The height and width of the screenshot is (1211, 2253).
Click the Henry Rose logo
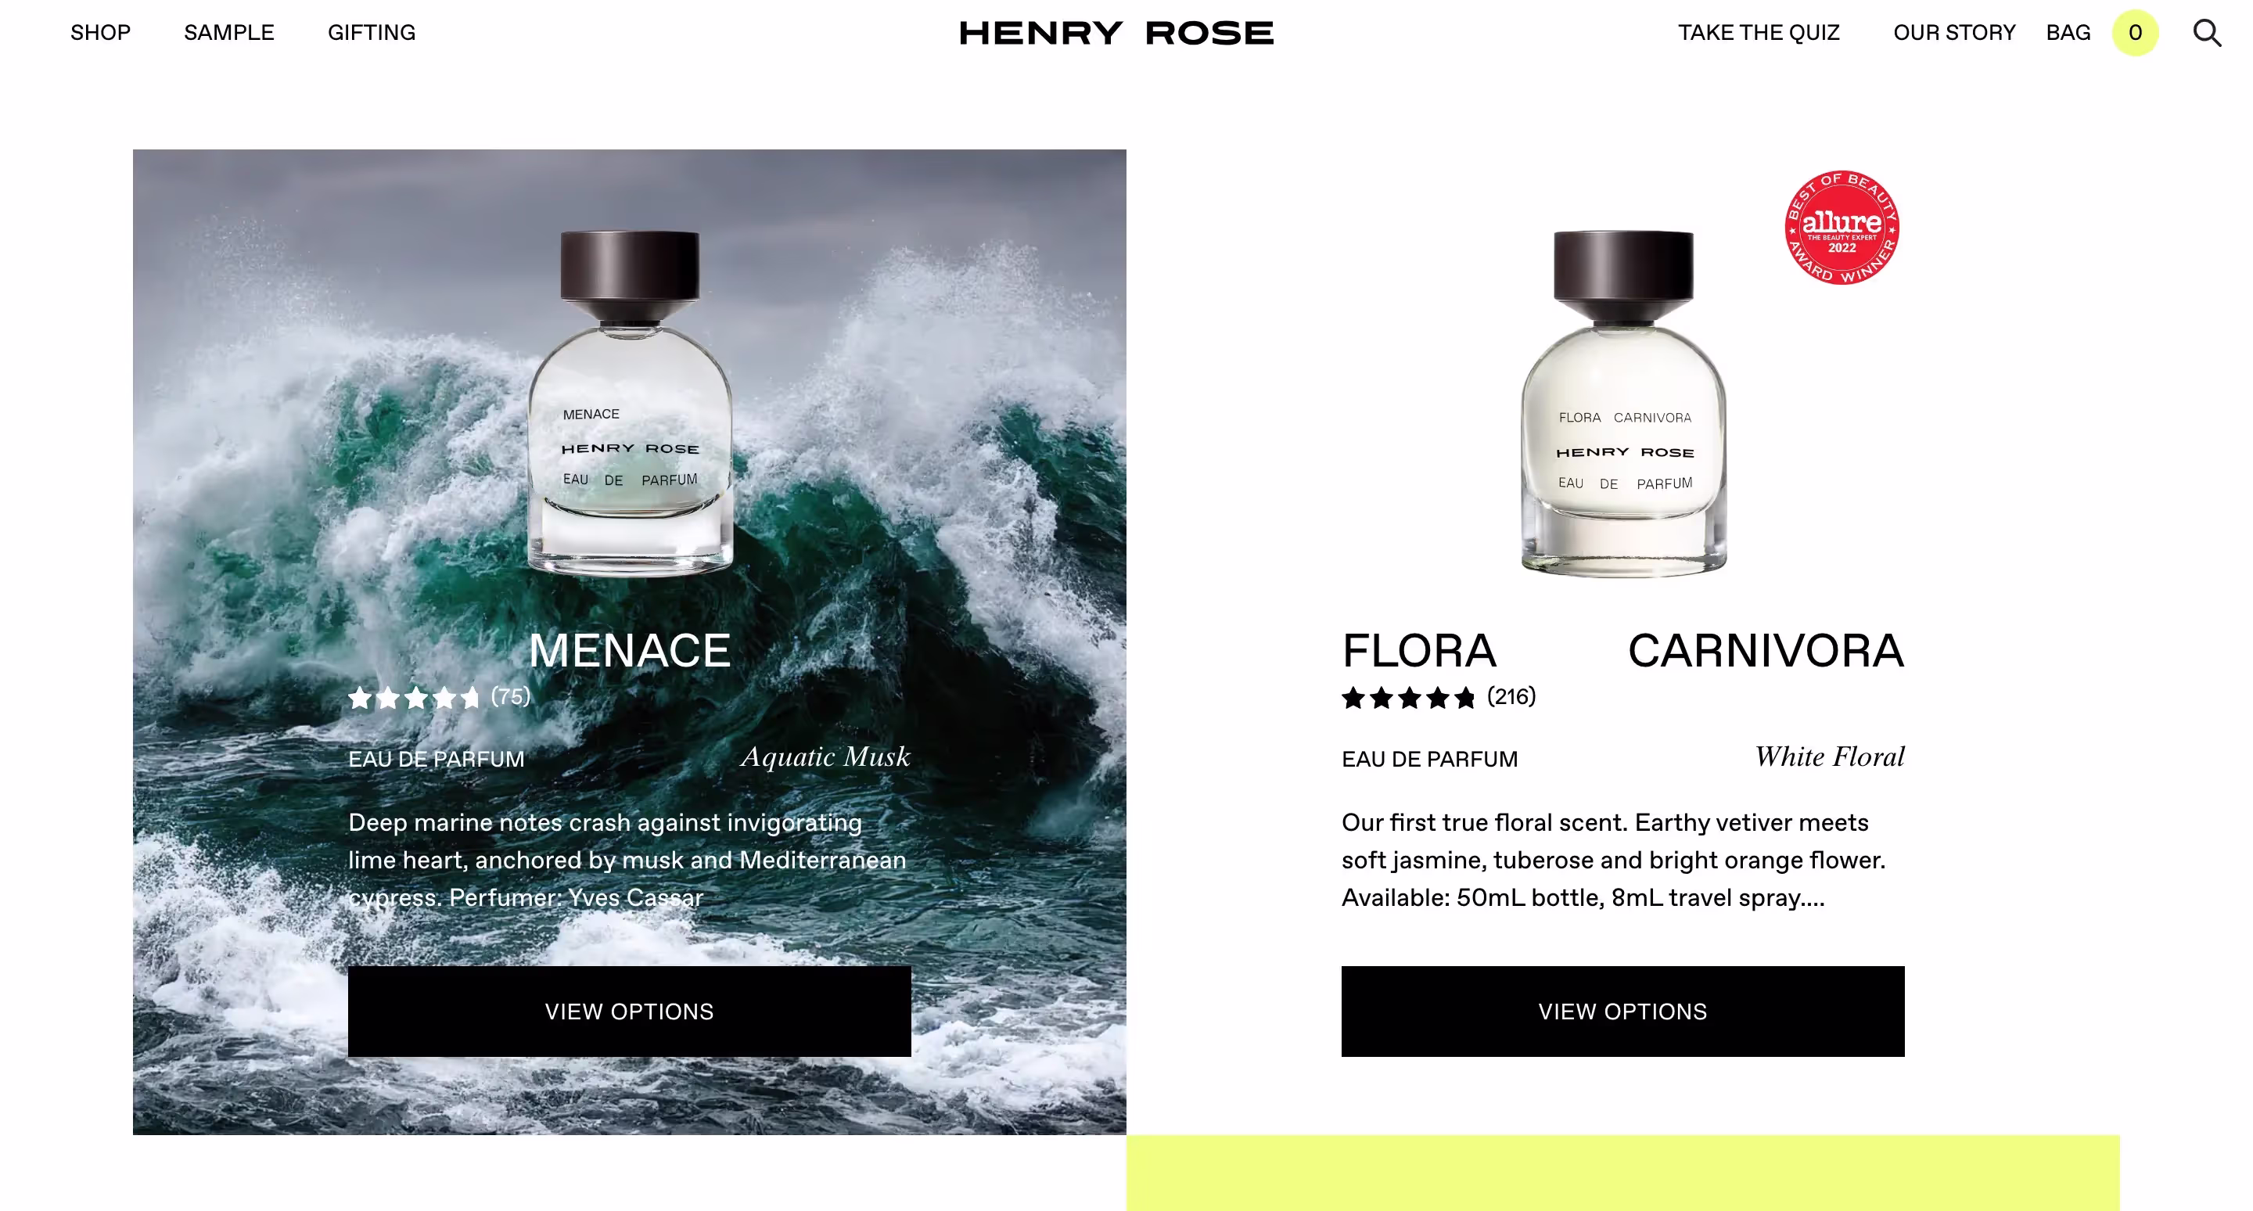tap(1116, 33)
